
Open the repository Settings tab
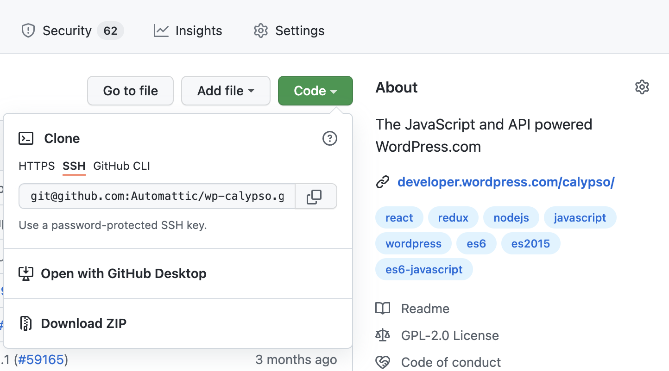pyautogui.click(x=289, y=31)
